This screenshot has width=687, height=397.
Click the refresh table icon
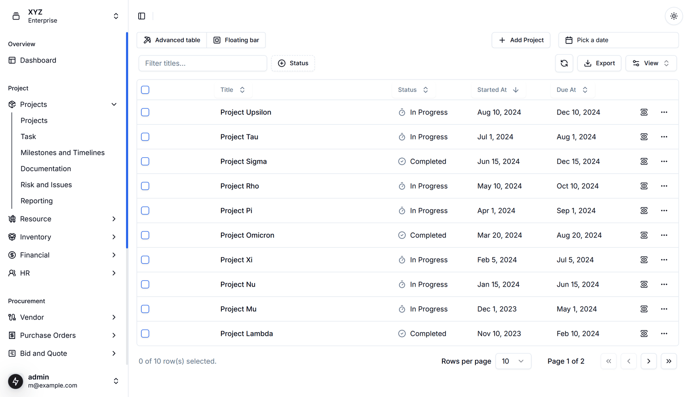pyautogui.click(x=564, y=63)
